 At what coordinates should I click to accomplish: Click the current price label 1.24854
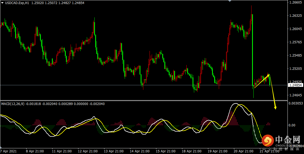tap(296, 85)
